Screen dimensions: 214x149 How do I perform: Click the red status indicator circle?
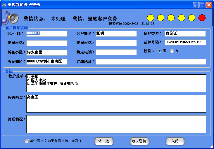[202, 18]
